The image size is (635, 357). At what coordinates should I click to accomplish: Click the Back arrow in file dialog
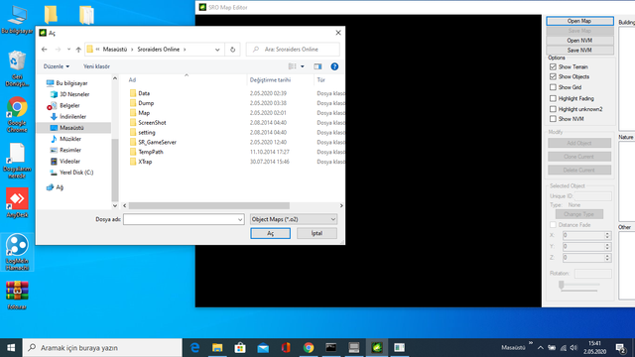click(x=44, y=50)
